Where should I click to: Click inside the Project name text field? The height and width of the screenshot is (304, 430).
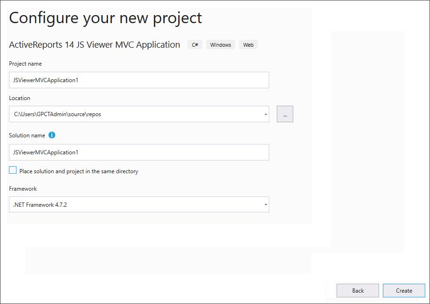point(139,80)
